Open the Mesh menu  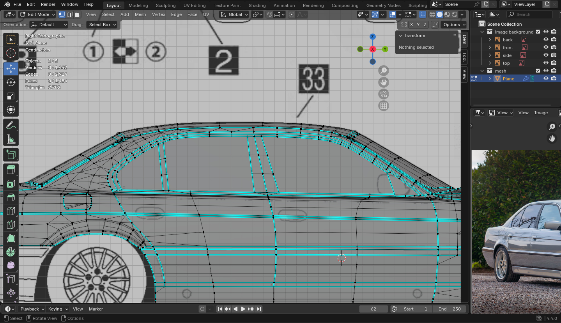pyautogui.click(x=140, y=14)
